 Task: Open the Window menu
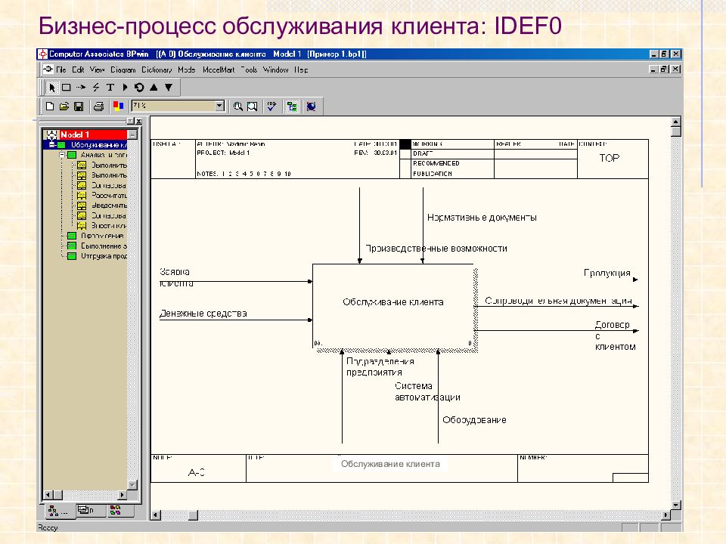coord(275,70)
